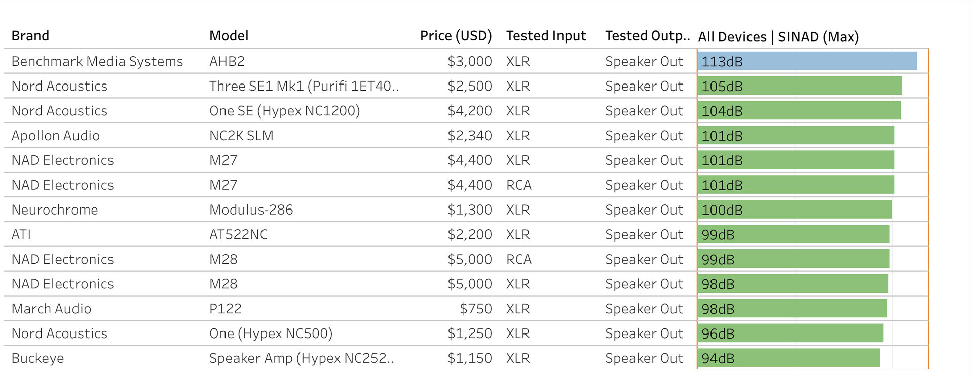973x376 pixels.
Task: Click the 100dB bar for Modulus-286
Action: click(795, 210)
